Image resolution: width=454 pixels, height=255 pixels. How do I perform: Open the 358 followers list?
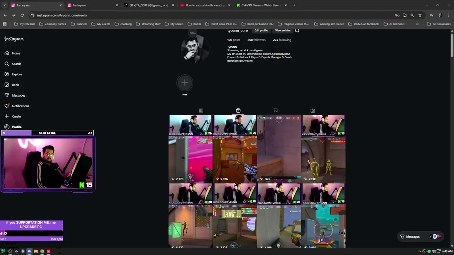point(256,40)
